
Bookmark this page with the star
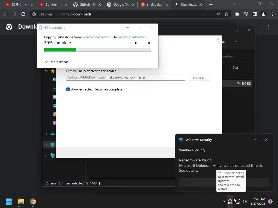point(226,14)
